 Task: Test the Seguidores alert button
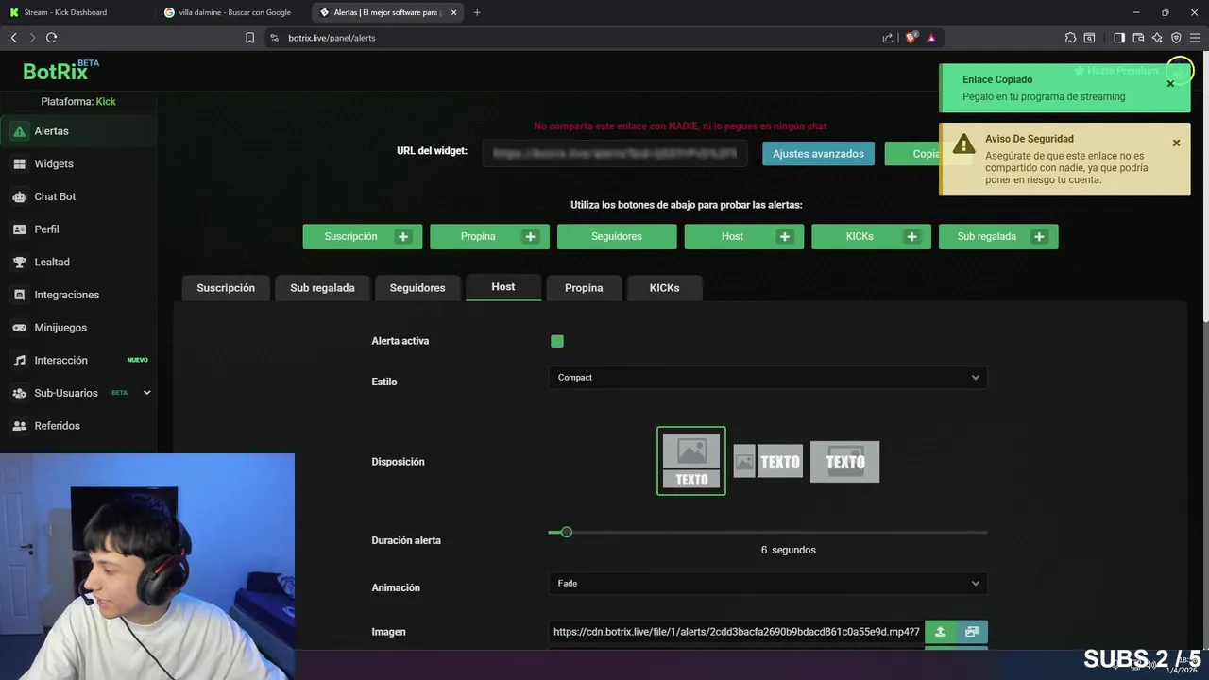[617, 237]
